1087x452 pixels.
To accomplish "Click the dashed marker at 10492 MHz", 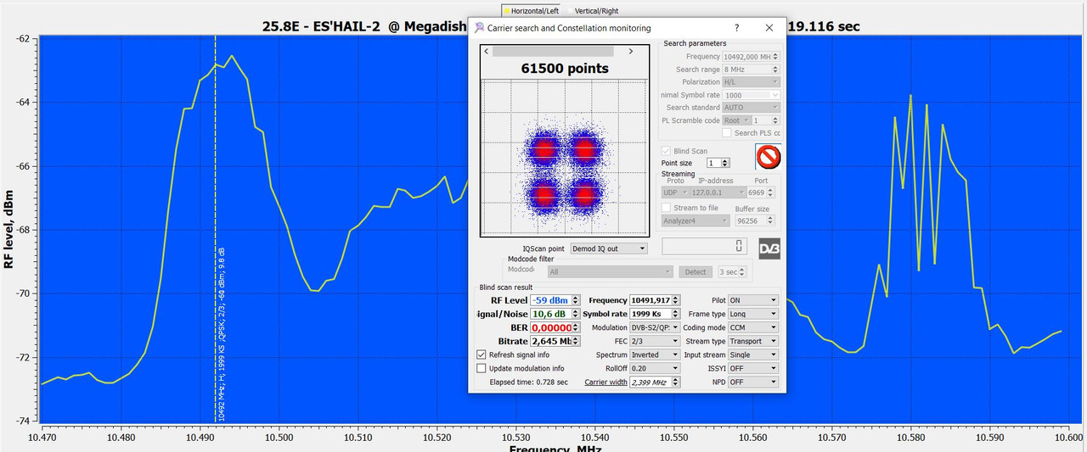I will (x=215, y=229).
